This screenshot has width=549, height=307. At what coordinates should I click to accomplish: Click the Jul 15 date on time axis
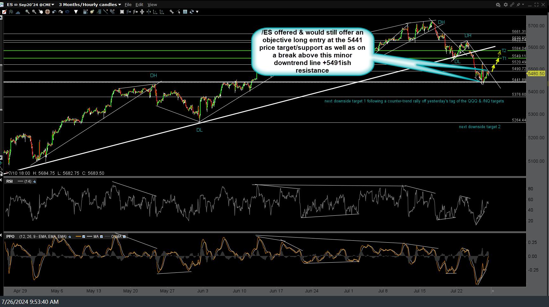(x=420, y=291)
